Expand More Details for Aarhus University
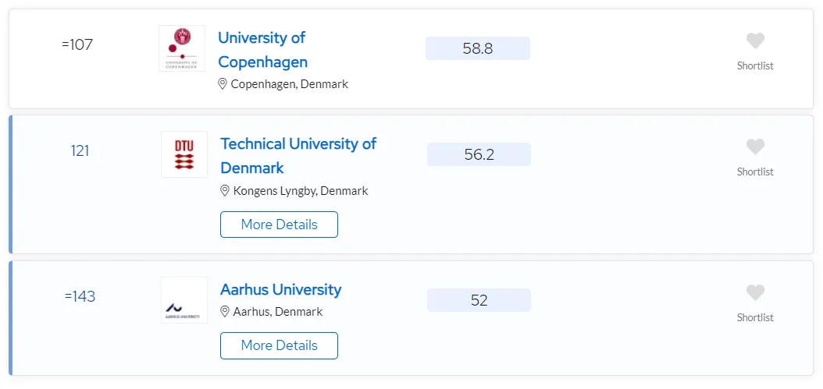The height and width of the screenshot is (389, 823). point(280,345)
